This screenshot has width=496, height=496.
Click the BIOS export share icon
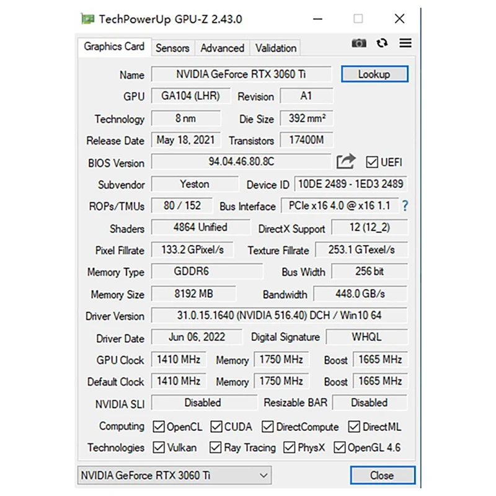(346, 161)
